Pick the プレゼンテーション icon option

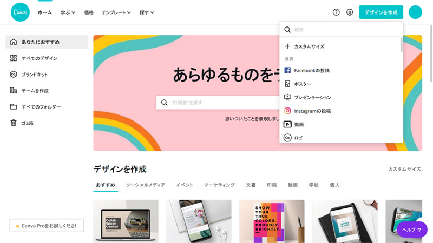pos(287,97)
